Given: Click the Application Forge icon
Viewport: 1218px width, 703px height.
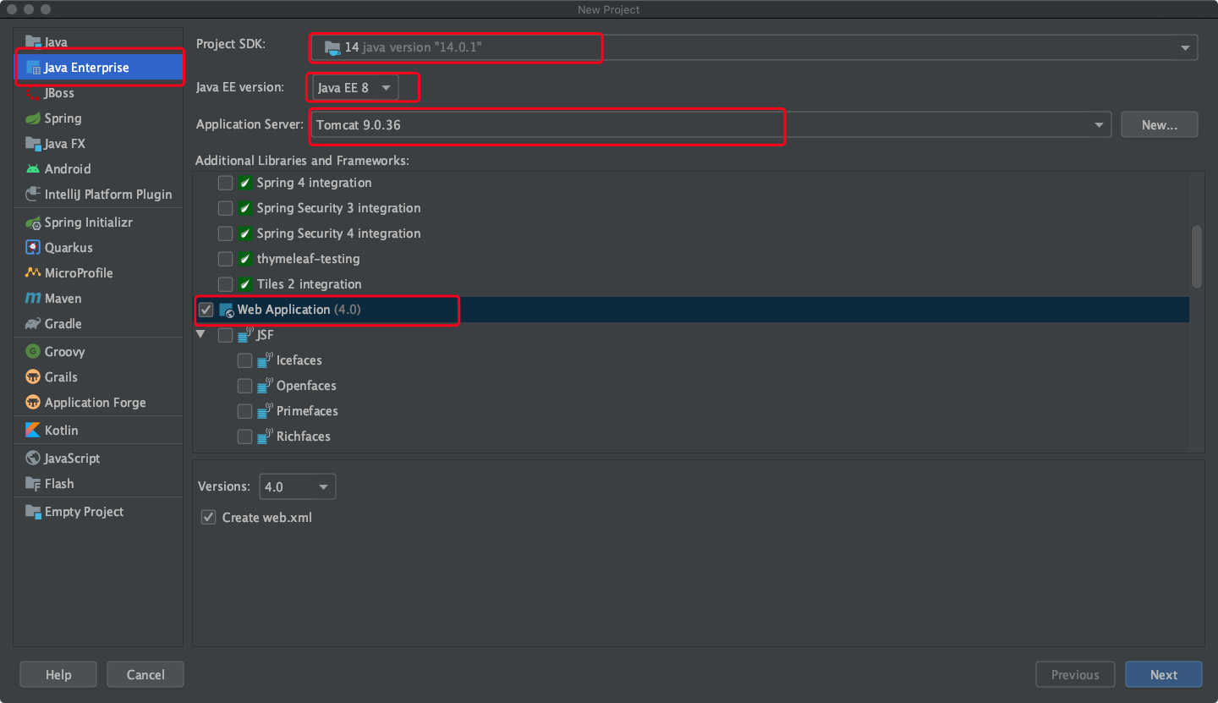Looking at the screenshot, I should pos(33,403).
